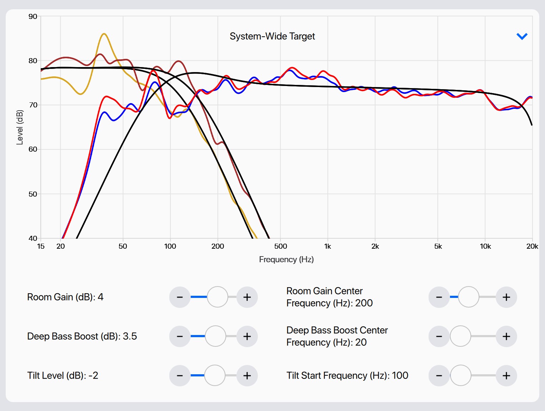Increase Tilt Level with plus button

247,375
